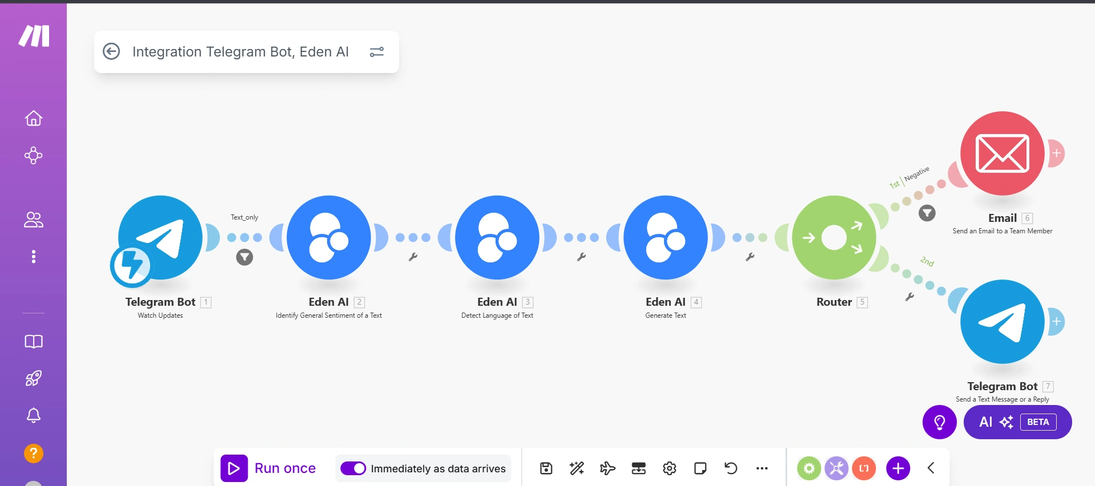Save the scenario with the disk icon

tap(546, 468)
